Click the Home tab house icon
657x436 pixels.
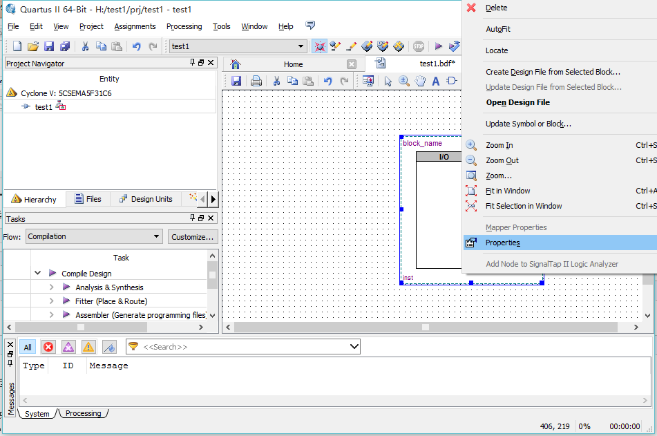[236, 64]
